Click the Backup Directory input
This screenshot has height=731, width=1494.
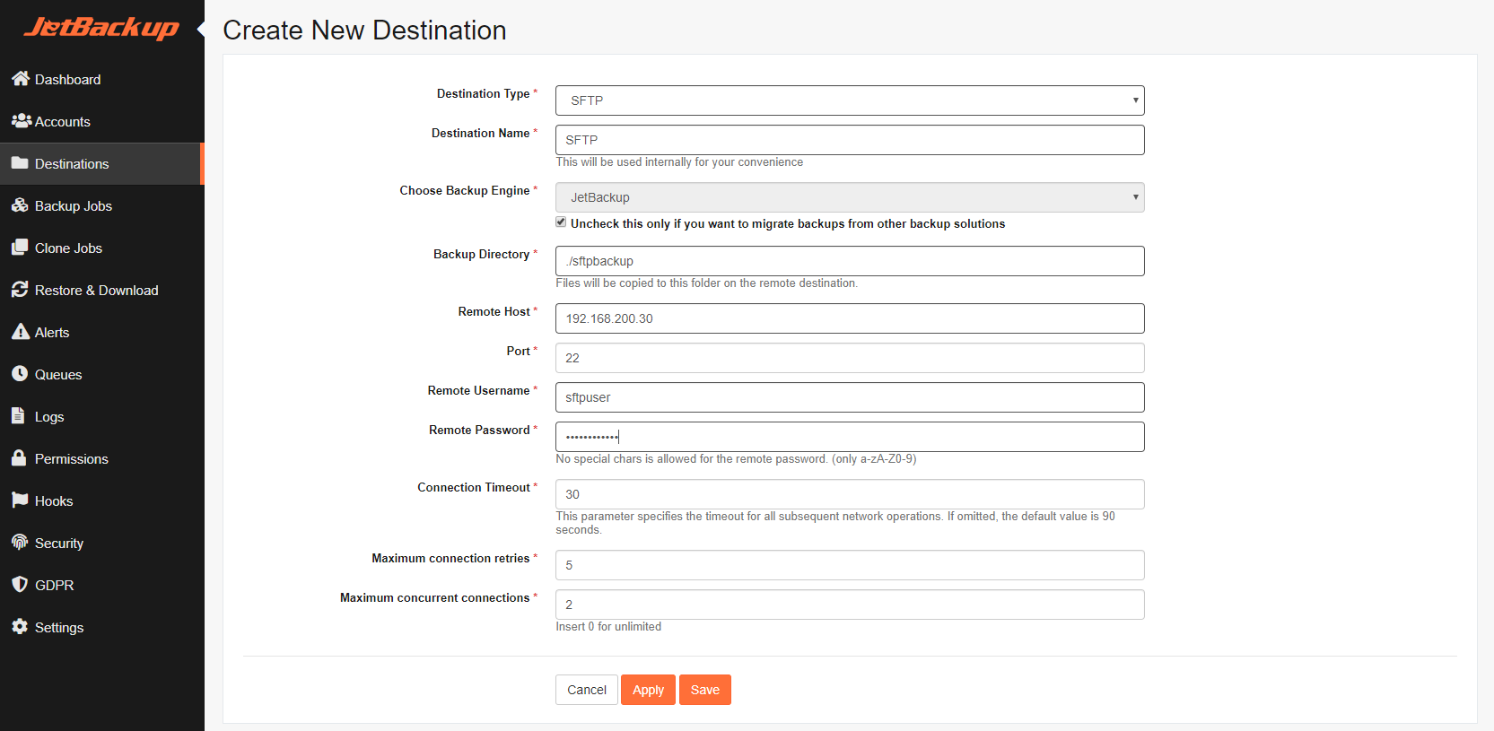pyautogui.click(x=850, y=261)
